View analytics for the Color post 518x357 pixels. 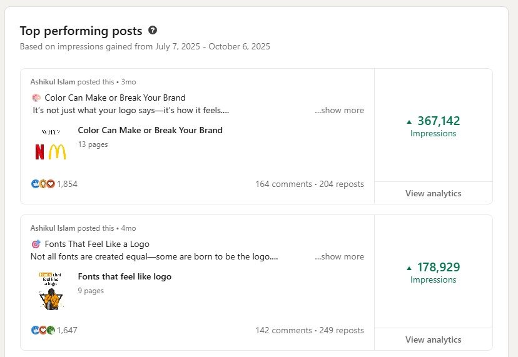(x=433, y=193)
